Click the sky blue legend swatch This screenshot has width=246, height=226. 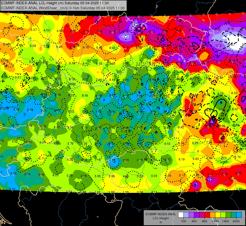(239, 215)
